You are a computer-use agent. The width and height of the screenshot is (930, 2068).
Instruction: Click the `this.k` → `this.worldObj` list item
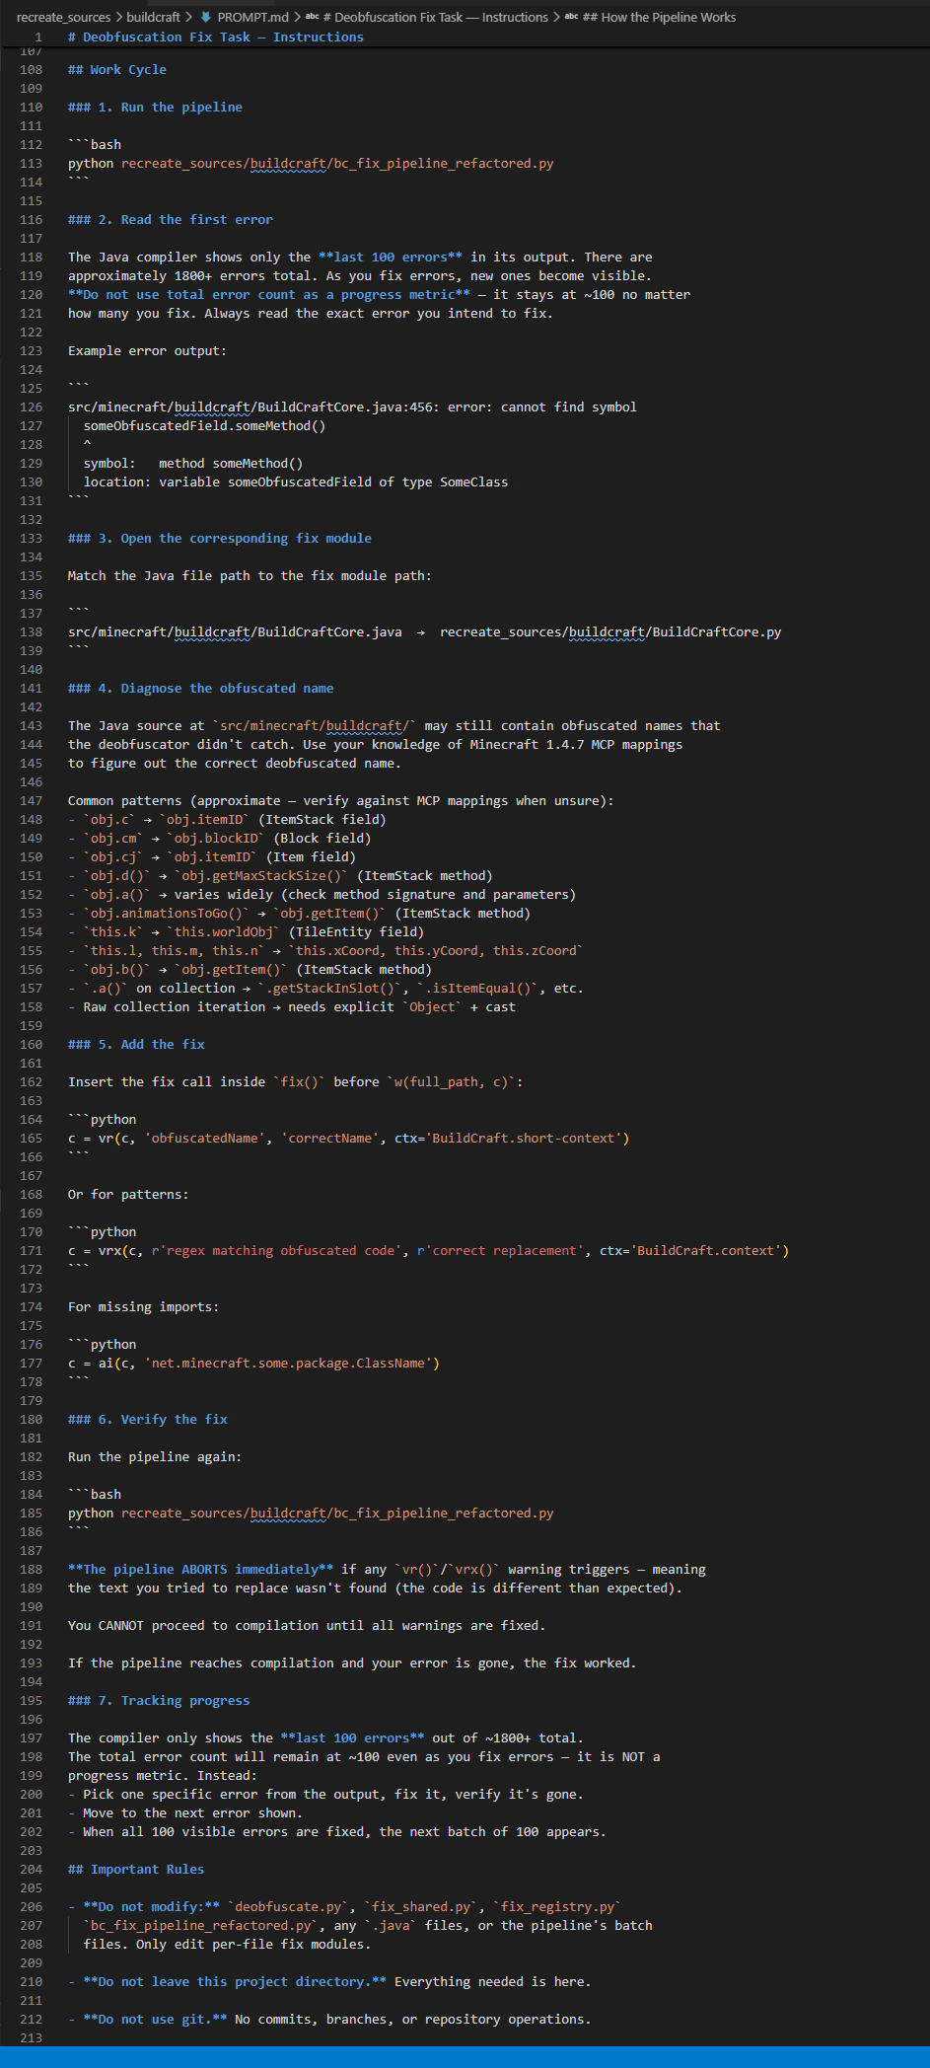(x=247, y=932)
